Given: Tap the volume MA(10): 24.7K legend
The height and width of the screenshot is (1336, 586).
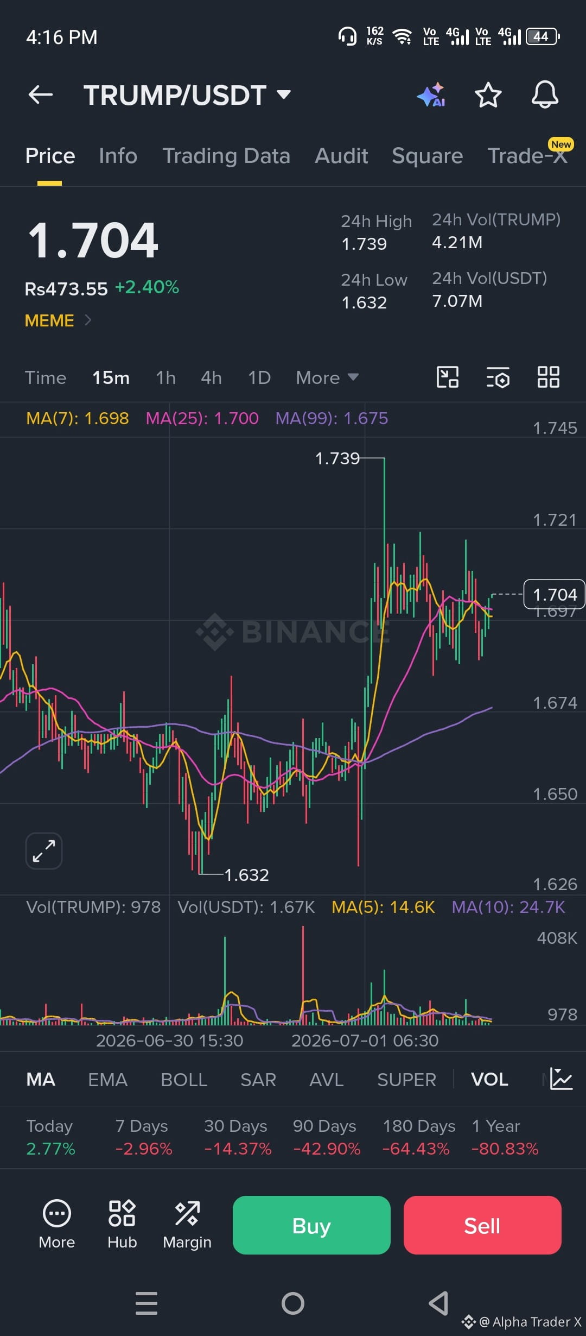Looking at the screenshot, I should (x=508, y=907).
